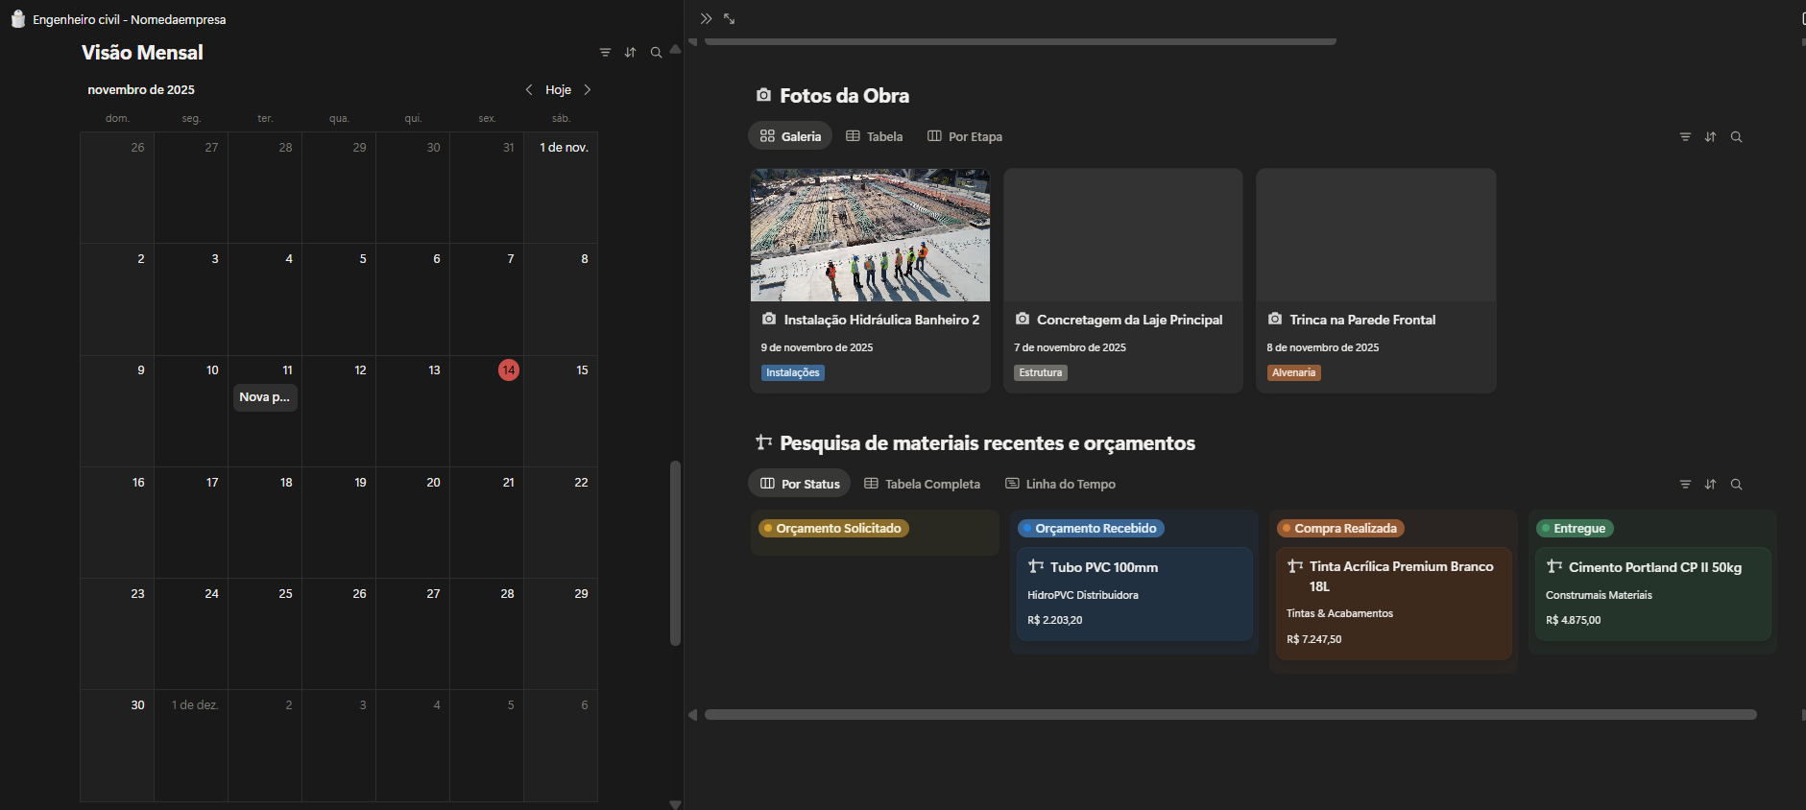Screen dimensions: 1806x810
Task: Click the sort icon in Visão Mensal
Action: pyautogui.click(x=630, y=53)
